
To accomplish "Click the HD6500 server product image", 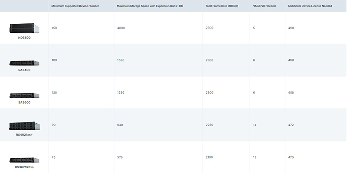I will point(24,29).
